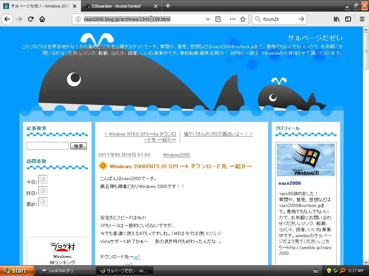The image size is (369, 276).
Task: Click the fcwin2k search box
Action: tap(279, 19)
